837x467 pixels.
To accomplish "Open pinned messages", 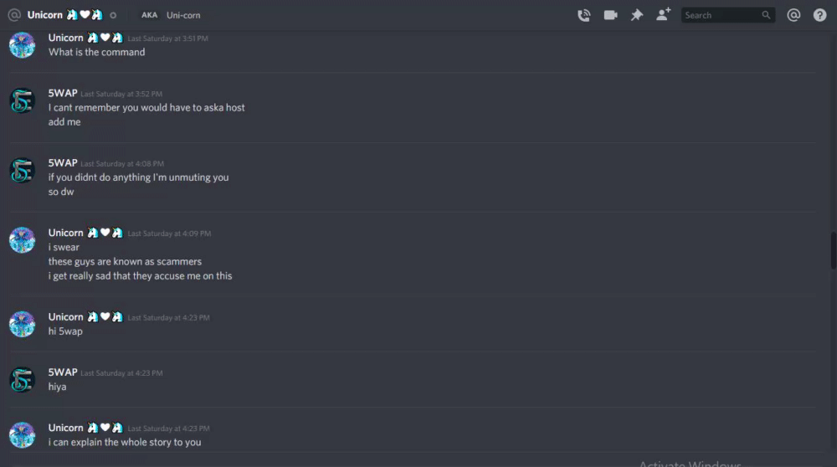I will pyautogui.click(x=636, y=15).
